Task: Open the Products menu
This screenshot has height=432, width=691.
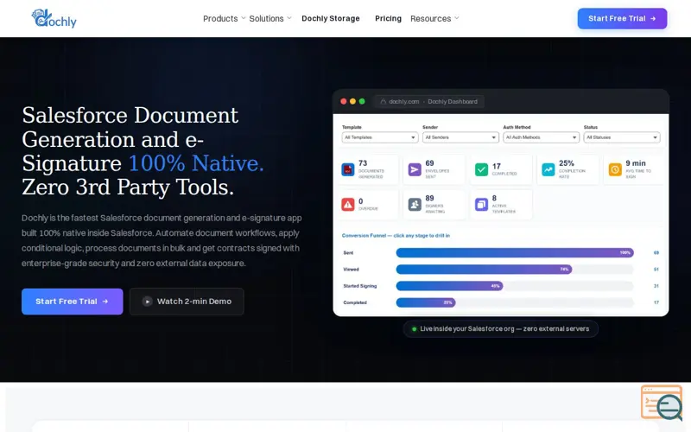Action: tap(220, 18)
